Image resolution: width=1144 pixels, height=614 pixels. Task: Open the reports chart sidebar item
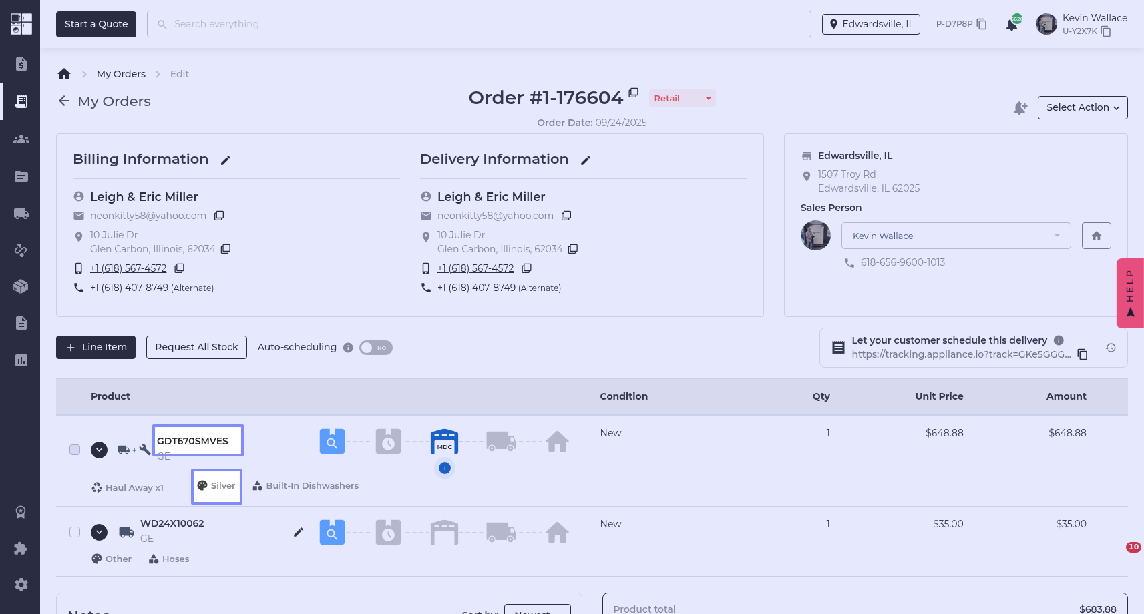(x=21, y=360)
